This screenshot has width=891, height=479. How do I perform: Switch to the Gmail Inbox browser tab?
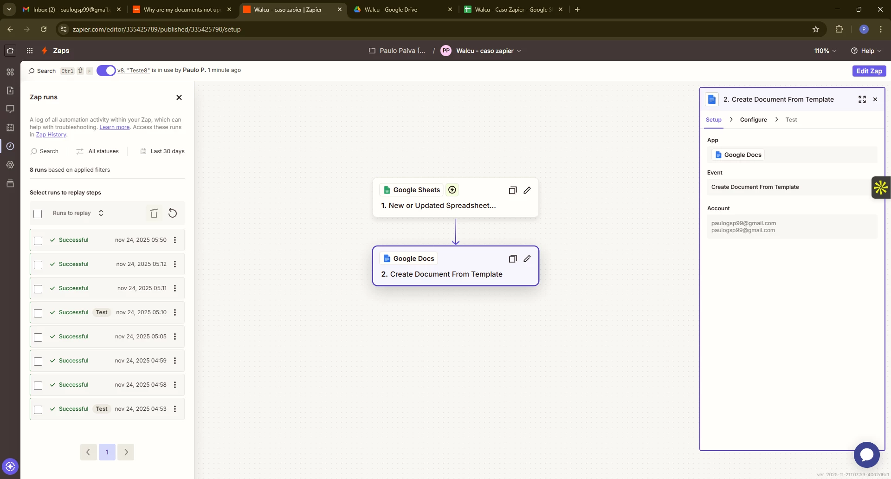tap(71, 9)
